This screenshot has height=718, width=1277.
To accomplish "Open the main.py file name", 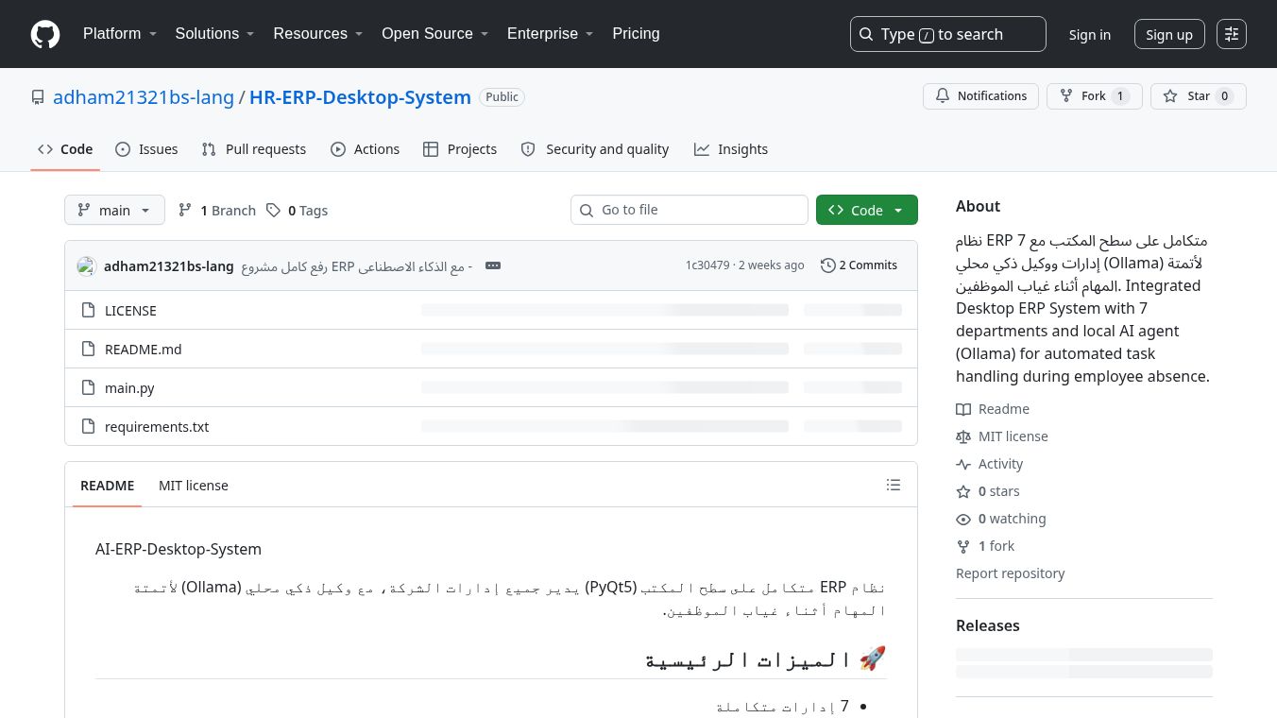I will pyautogui.click(x=129, y=387).
